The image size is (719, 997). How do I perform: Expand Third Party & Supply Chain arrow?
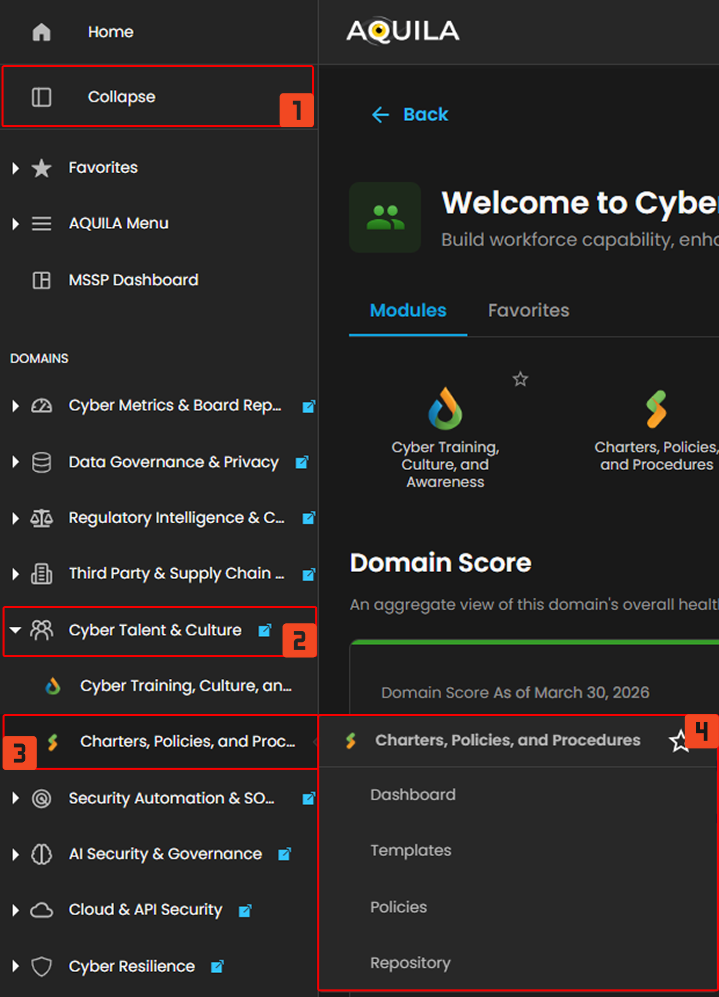coord(16,574)
